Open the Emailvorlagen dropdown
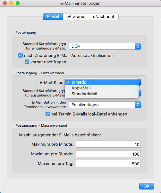 point(105,105)
